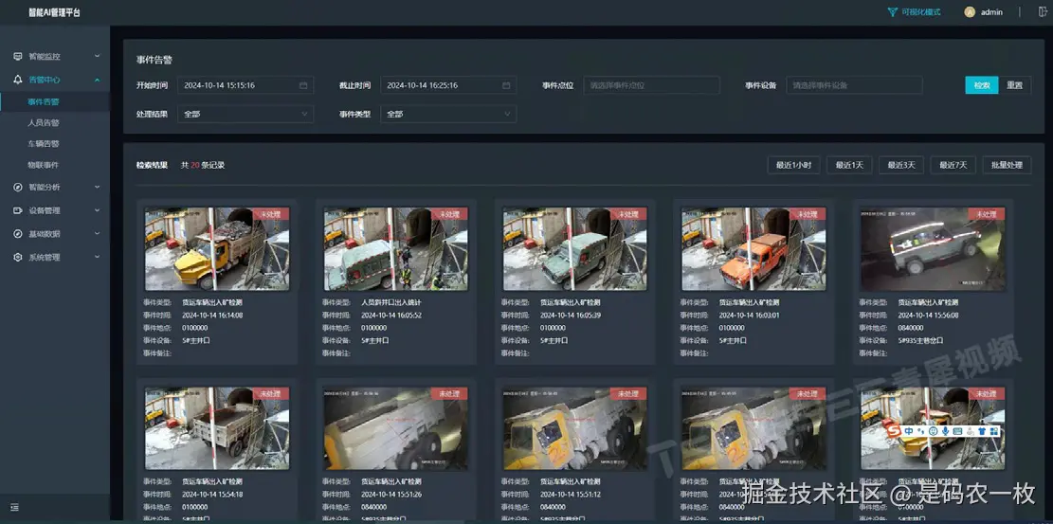1053x524 pixels.
Task: Open the 事件设备 selector
Action: click(x=854, y=85)
